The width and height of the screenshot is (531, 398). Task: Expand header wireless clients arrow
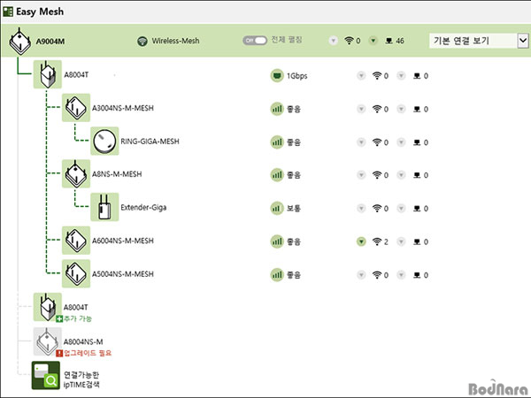333,41
